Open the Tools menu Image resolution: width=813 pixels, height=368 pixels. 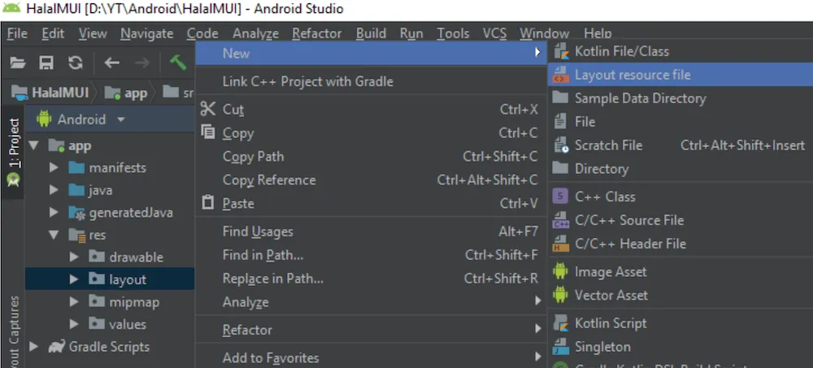click(453, 33)
